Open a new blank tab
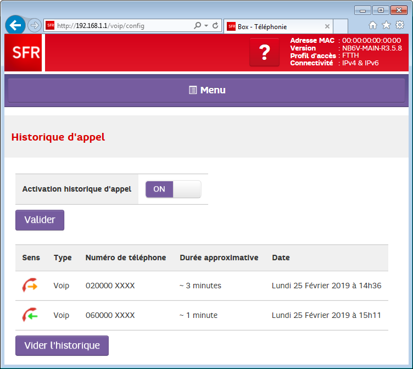 [341, 26]
